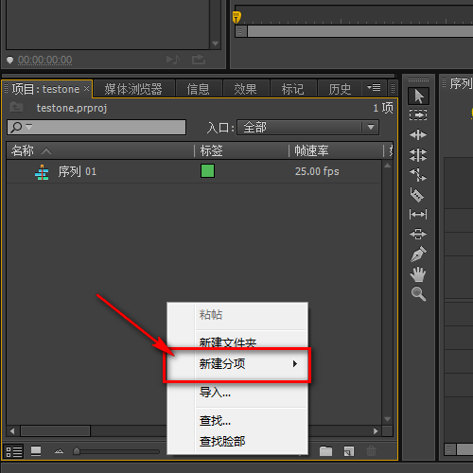Click the 序列 01 sequence icon
The image size is (473, 473).
[42, 172]
